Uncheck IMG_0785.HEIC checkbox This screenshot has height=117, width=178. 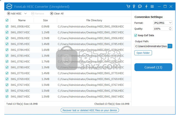7,44
